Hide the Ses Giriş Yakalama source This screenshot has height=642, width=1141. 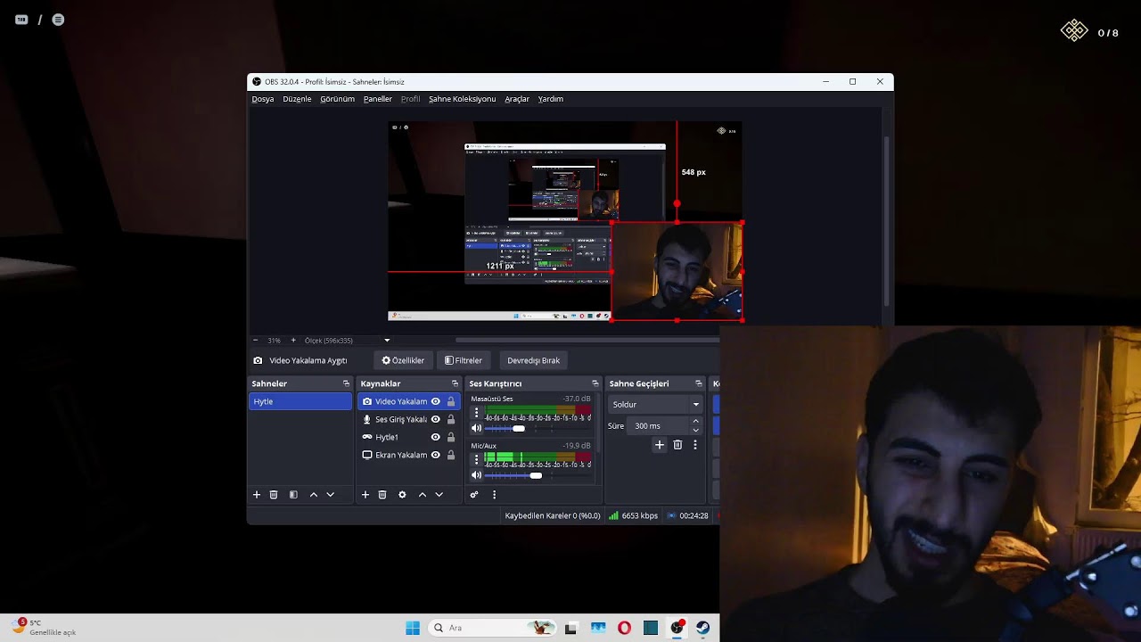tap(435, 419)
